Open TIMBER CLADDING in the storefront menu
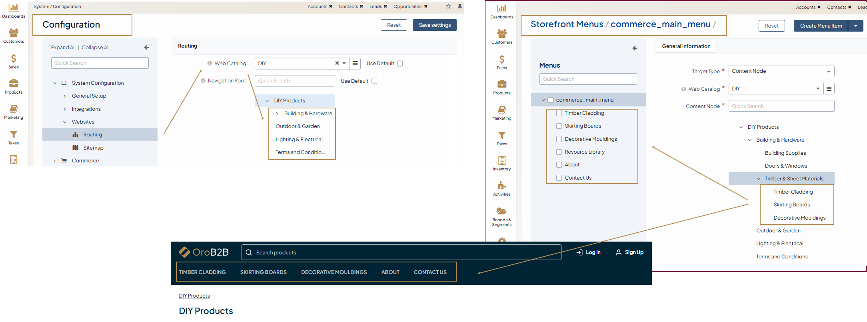 click(202, 272)
